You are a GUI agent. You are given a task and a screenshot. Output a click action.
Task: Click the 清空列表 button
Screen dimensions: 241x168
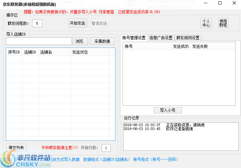(x=16, y=147)
